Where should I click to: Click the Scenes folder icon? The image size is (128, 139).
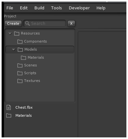click(20, 65)
